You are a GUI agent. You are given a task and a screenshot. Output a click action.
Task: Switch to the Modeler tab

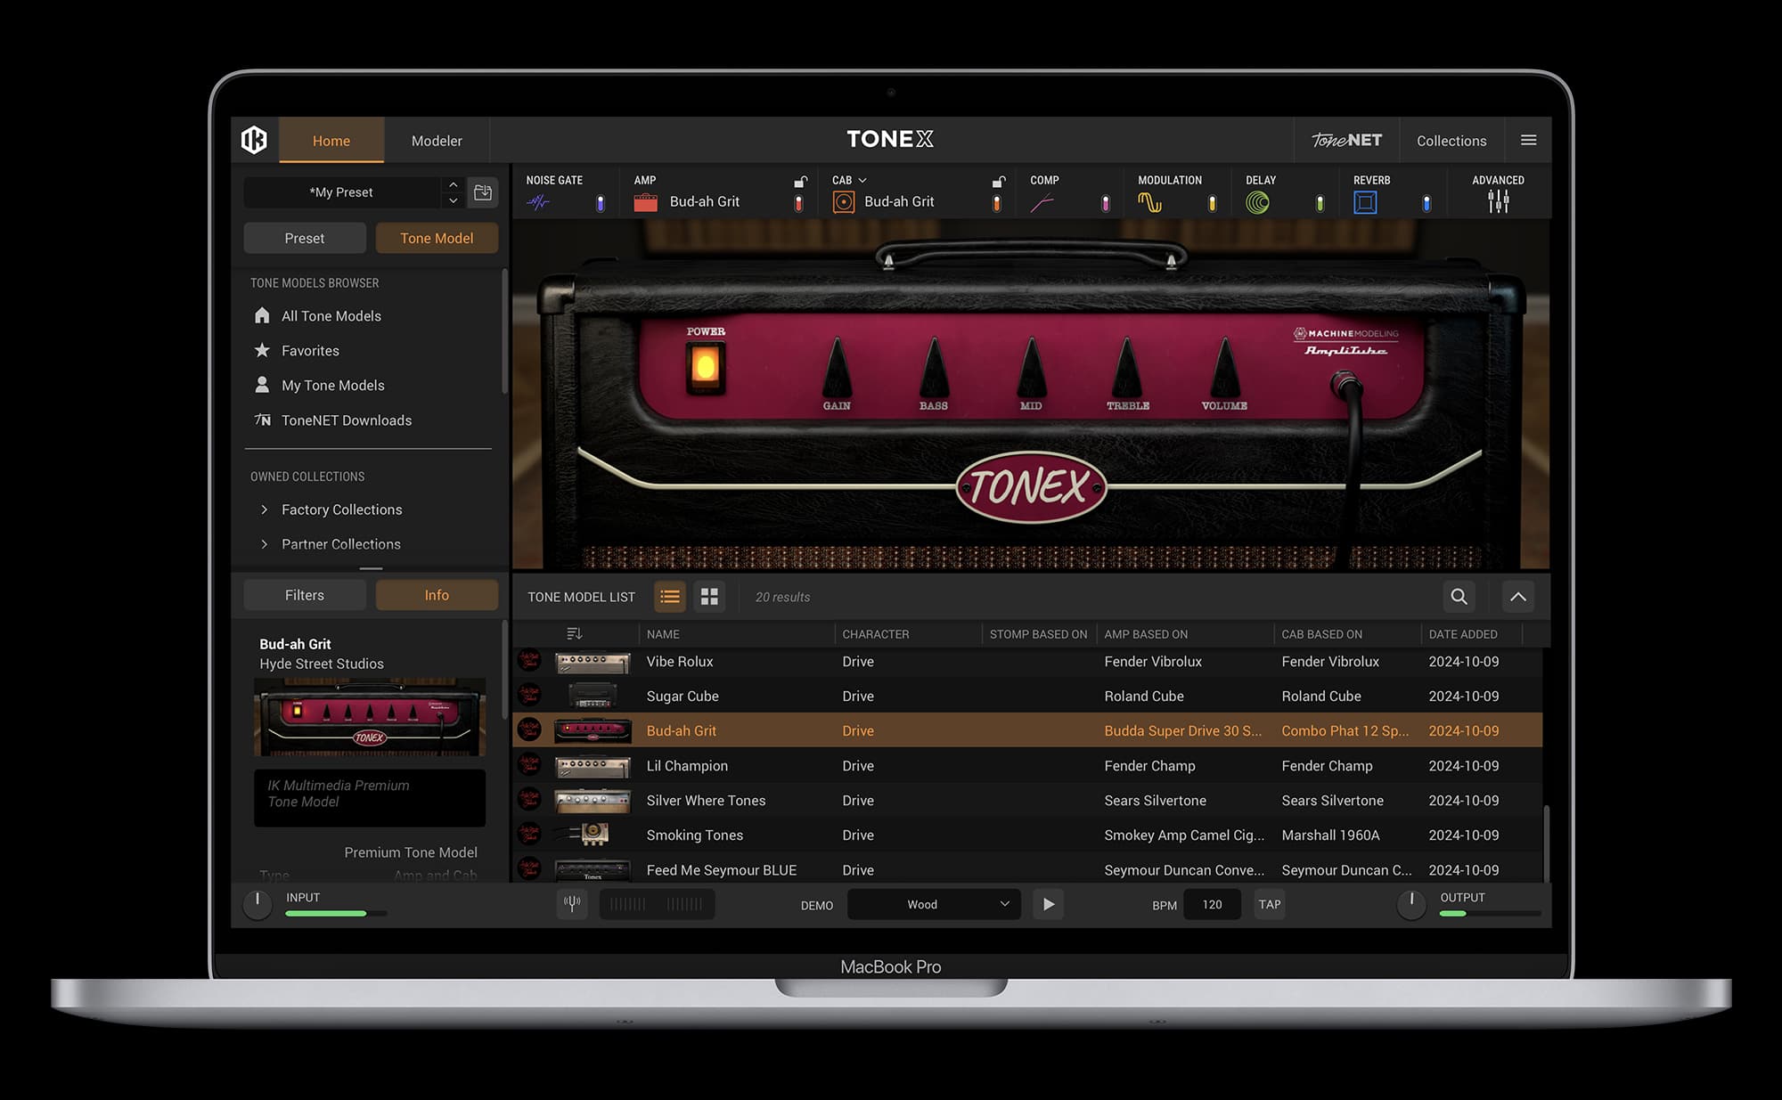click(x=436, y=140)
